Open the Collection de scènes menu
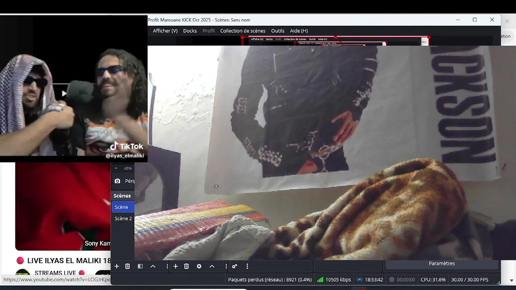The image size is (516, 290). [243, 31]
